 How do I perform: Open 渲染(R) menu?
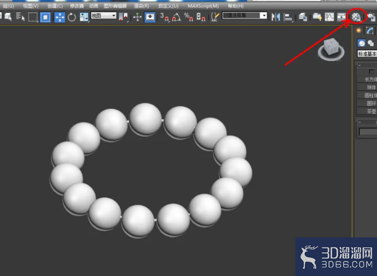pos(141,6)
